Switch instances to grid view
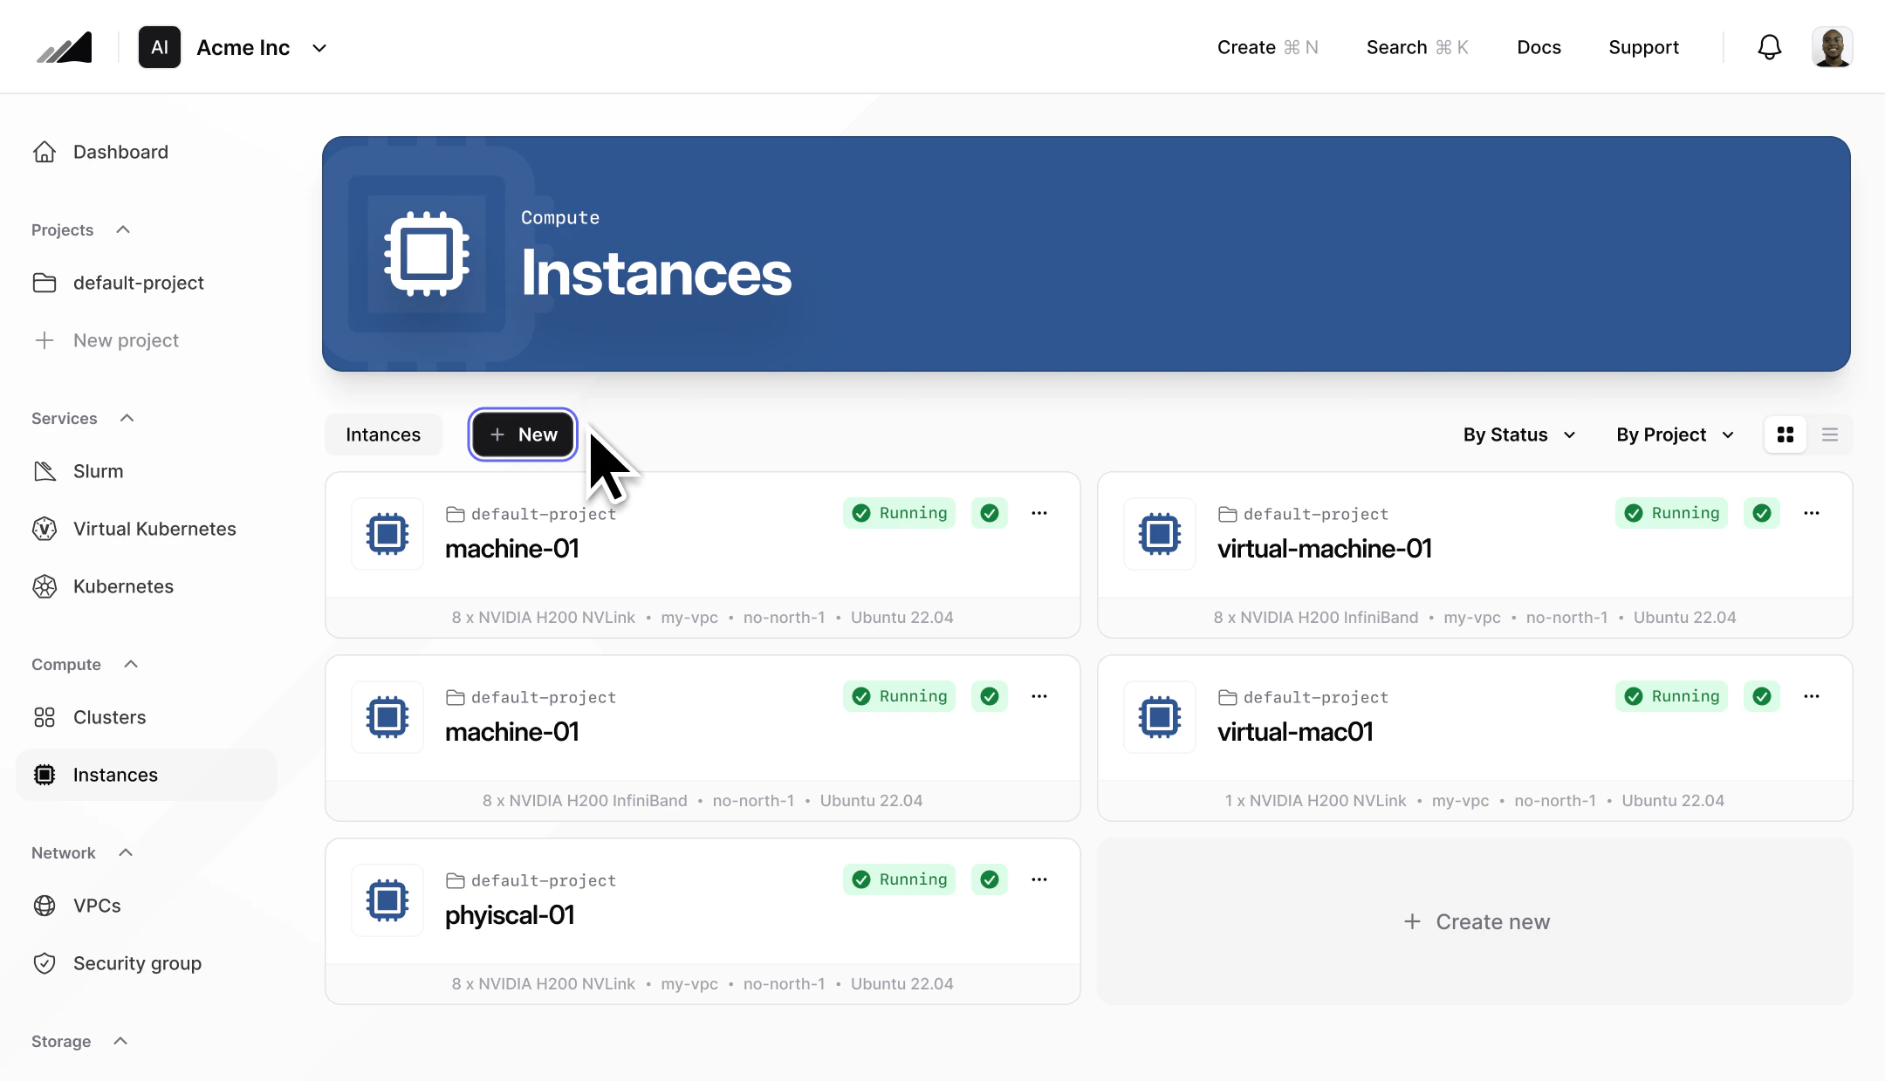 [1786, 434]
